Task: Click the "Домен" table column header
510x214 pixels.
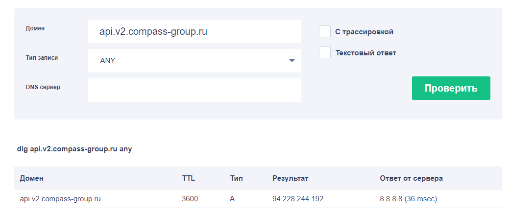Action: tap(32, 178)
